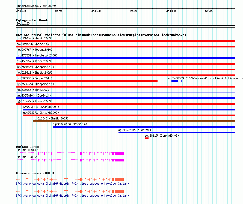Click the 35440k ruler tick label
243x204 pixels.
21,11
